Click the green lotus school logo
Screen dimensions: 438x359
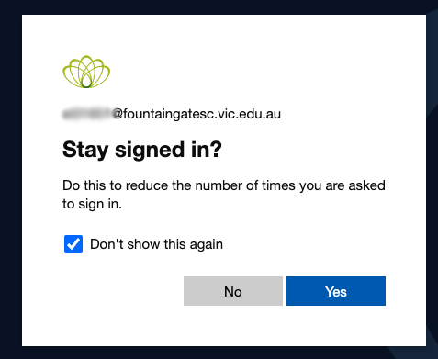(x=86, y=72)
